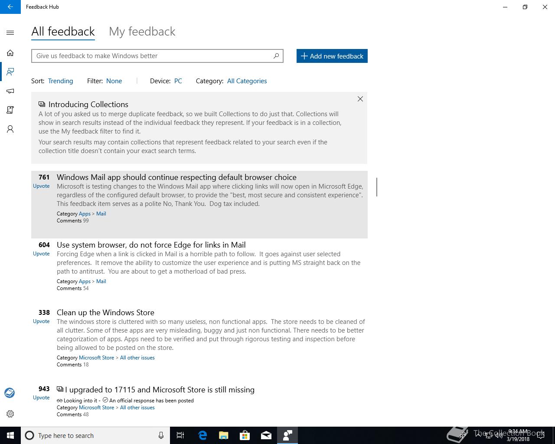
Task: Click All other issues under 338 item
Action: (137, 358)
